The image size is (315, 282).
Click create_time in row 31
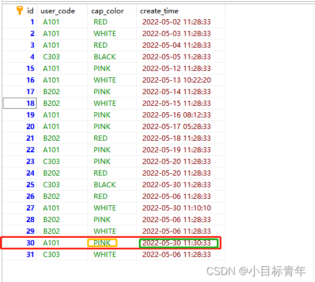(177, 255)
